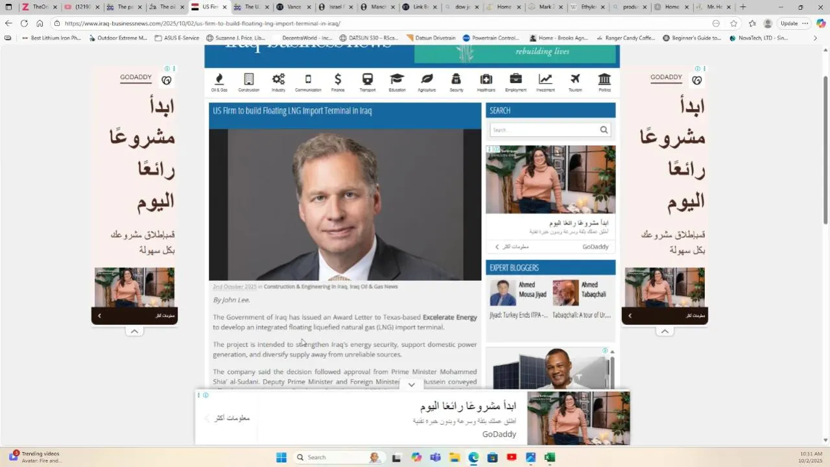Open Excel from the taskbar

click(x=549, y=457)
